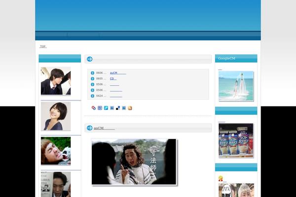Viewport: 296px width, 197px height.
Task: Click the arrow bullet beside 0606 entry
Action: [x=93, y=73]
